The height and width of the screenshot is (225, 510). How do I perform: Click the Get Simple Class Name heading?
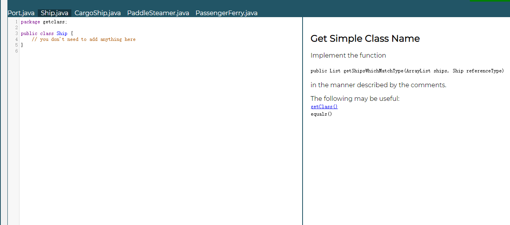click(x=365, y=39)
